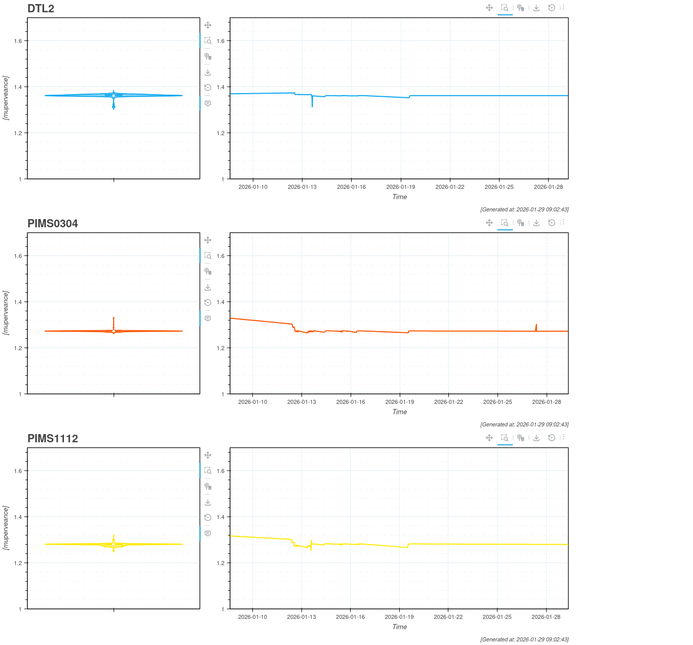Click the white median marker in DTL2 violin
The image size is (693, 645).
(114, 96)
